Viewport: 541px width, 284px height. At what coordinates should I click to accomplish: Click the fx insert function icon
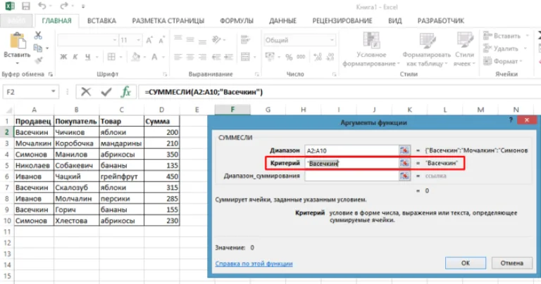[x=126, y=91]
